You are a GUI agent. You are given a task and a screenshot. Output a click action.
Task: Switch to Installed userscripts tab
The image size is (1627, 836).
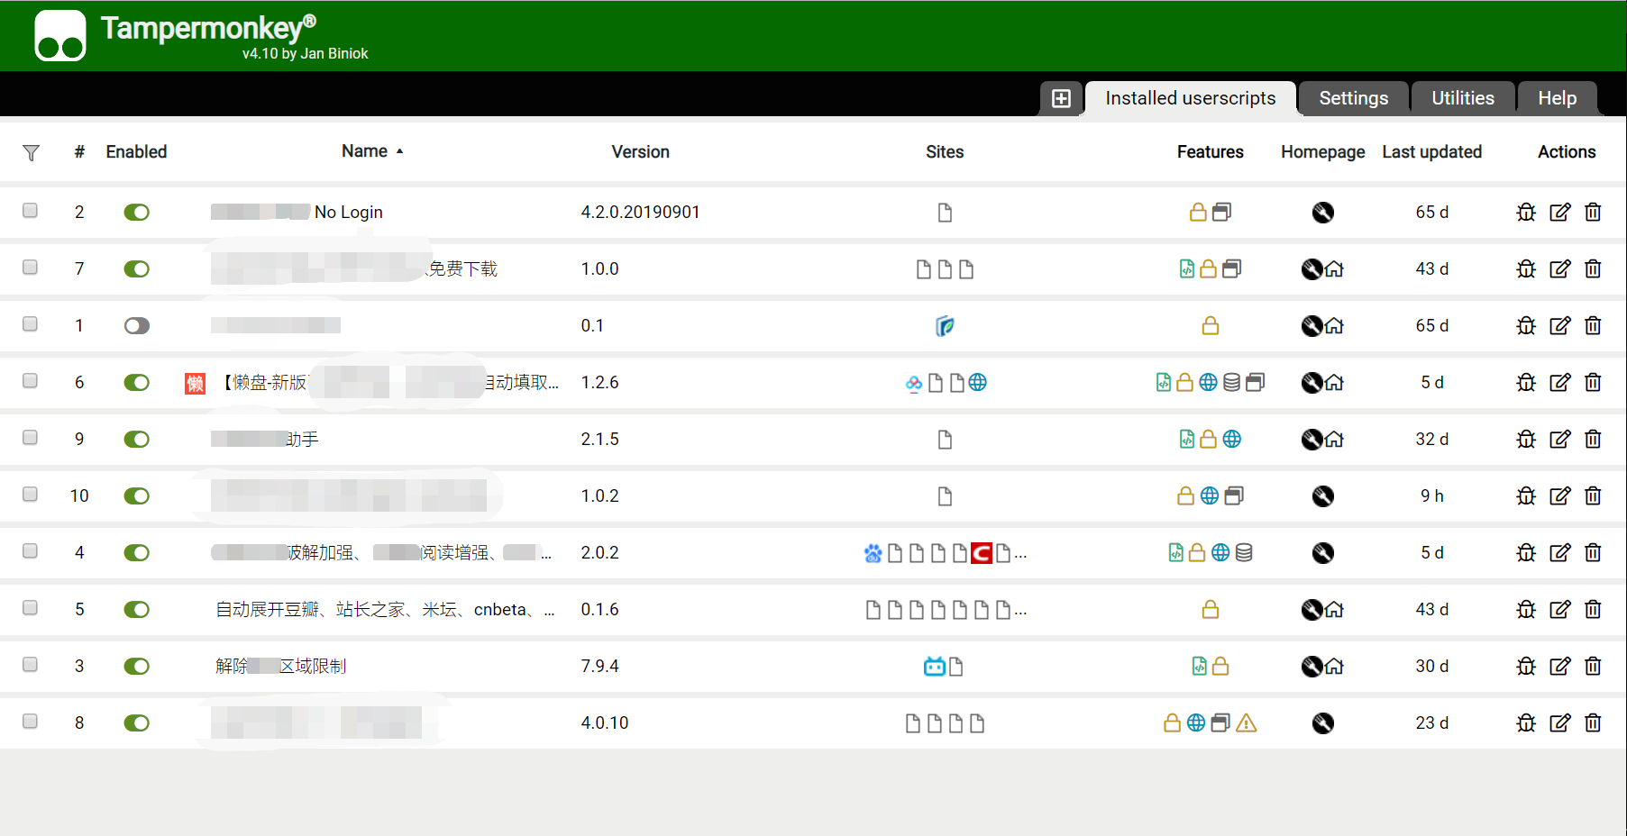coord(1190,98)
